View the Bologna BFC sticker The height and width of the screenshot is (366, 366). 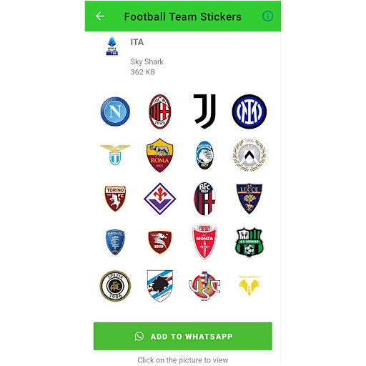pyautogui.click(x=204, y=199)
